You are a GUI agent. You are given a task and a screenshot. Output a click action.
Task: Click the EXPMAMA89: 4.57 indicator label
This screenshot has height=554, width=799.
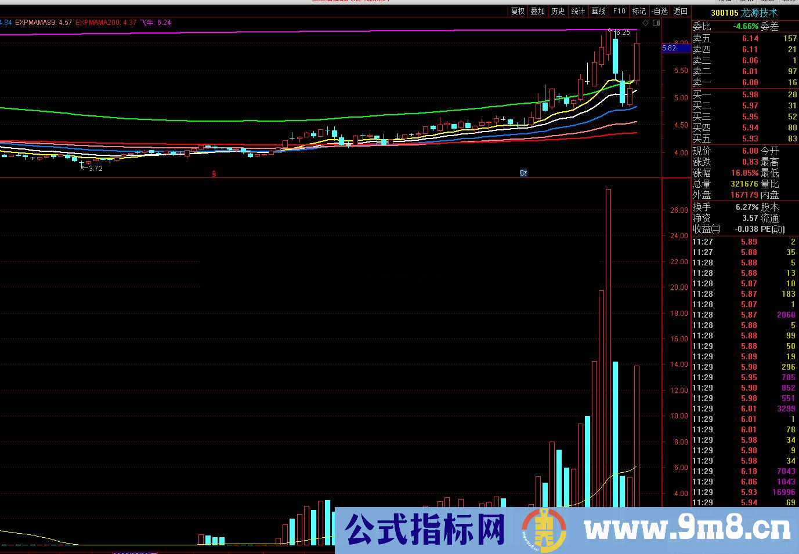point(44,23)
